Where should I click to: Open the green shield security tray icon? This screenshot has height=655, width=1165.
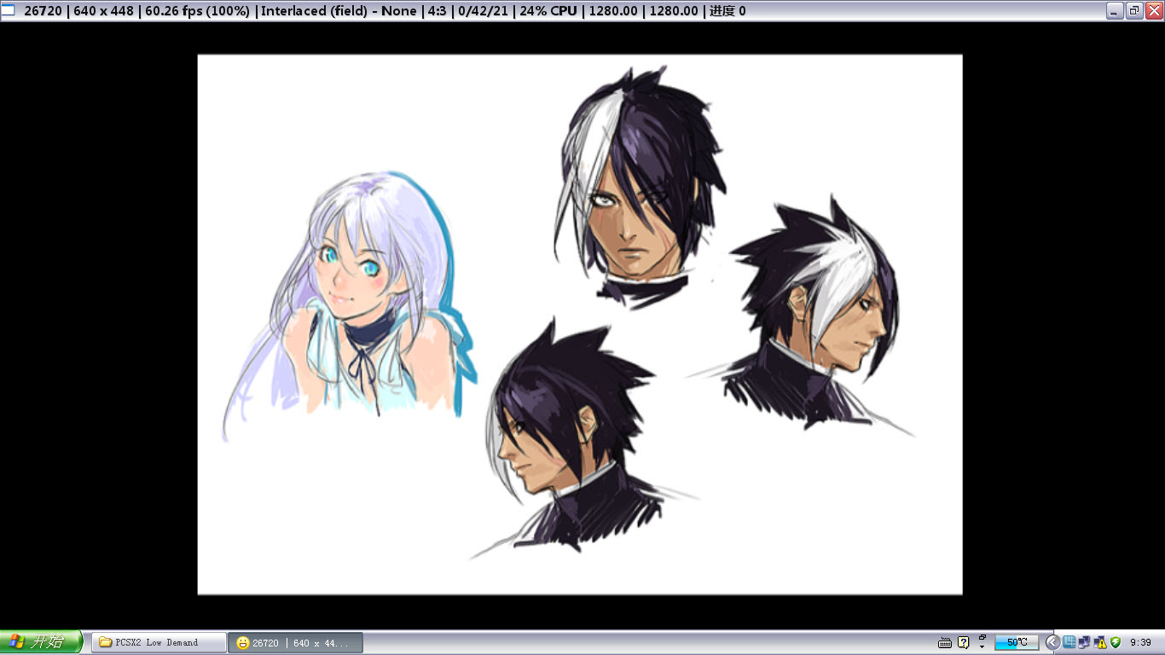click(x=1115, y=642)
